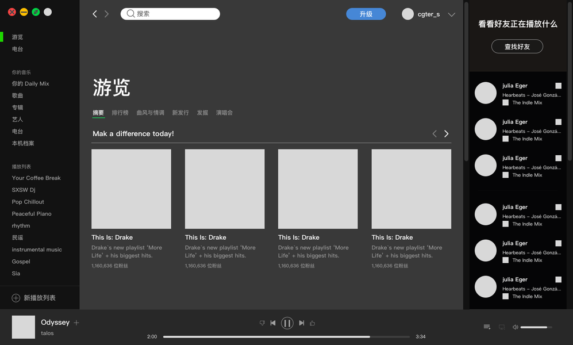Image resolution: width=573 pixels, height=345 pixels.
Task: Open the Sia playlist
Action: (x=16, y=273)
